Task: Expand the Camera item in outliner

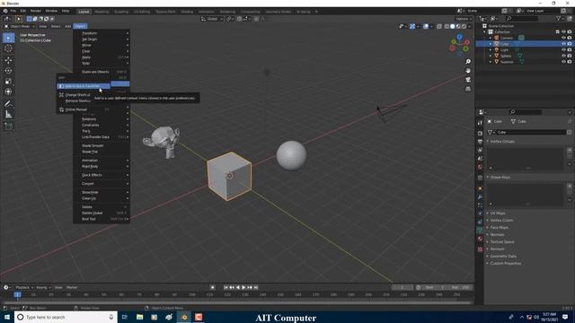Action: click(x=491, y=38)
